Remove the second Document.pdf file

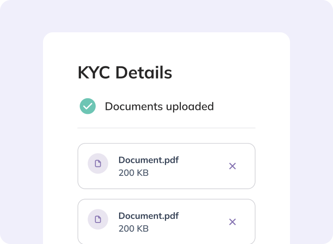[x=232, y=222]
